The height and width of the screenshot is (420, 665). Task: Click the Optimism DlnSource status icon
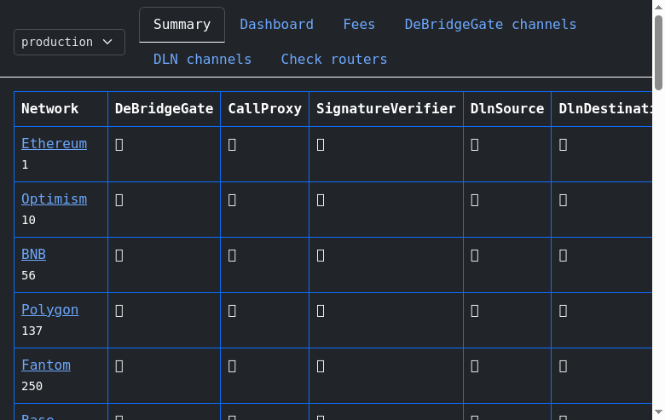pos(475,200)
